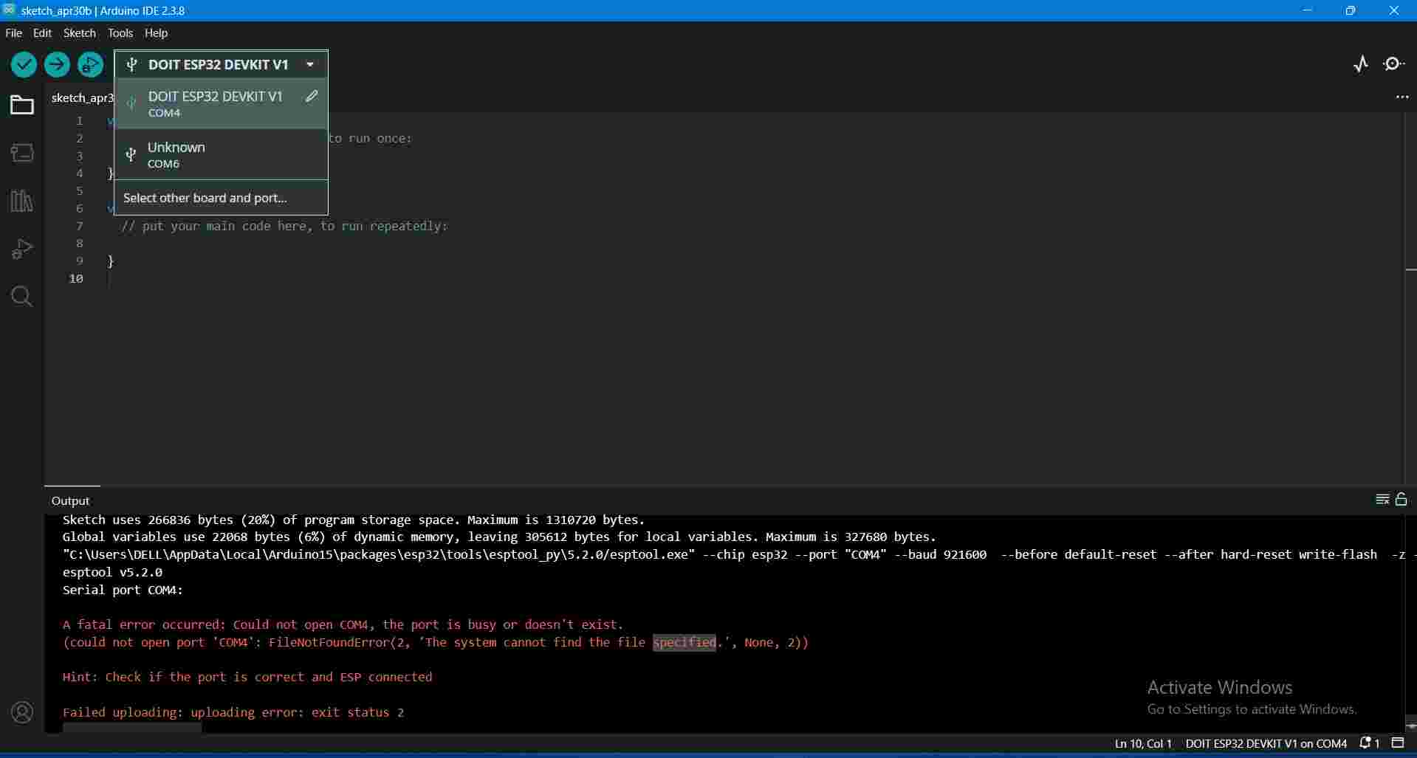Open the Debug sidebar panel
The image size is (1417, 758).
coord(22,249)
